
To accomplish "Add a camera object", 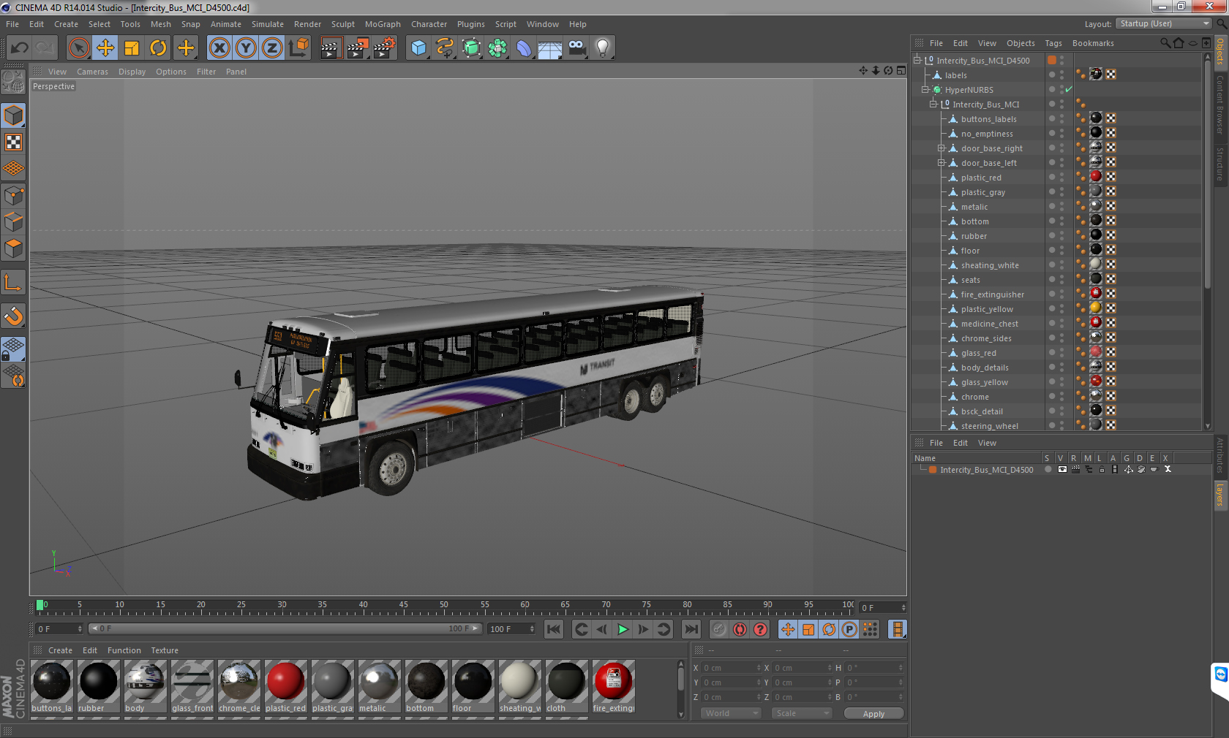I will point(577,48).
